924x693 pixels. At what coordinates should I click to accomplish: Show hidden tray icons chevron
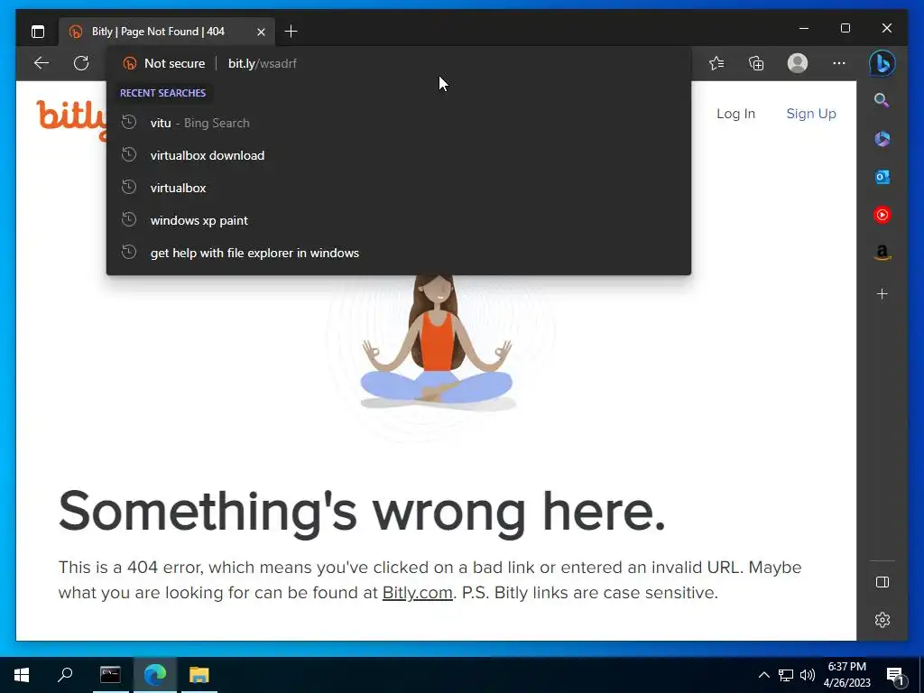point(763,675)
